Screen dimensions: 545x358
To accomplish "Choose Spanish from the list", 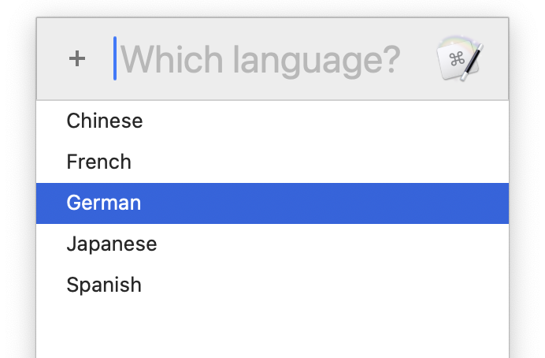I will 104,285.
